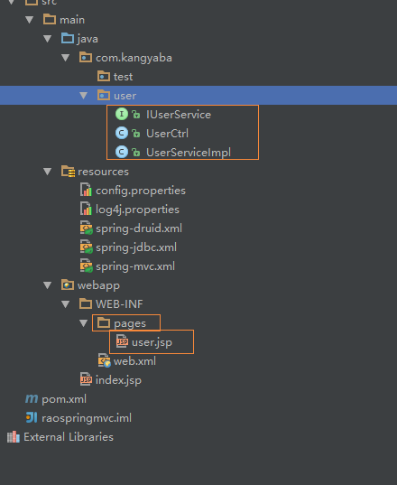This screenshot has height=485, width=397.
Task: Click the index.jsp file icon
Action: [86, 379]
